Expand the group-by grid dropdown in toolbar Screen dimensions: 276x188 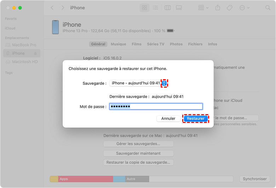[x=203, y=8]
